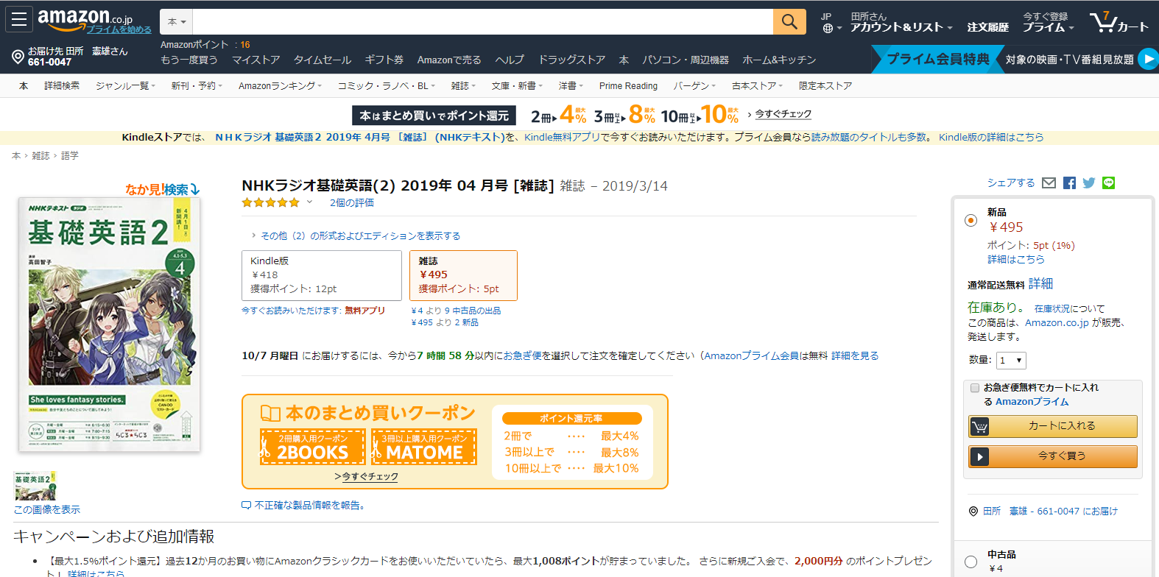1159x577 pixels.
Task: Click 雑誌 breadcrumb link
Action: [x=40, y=156]
